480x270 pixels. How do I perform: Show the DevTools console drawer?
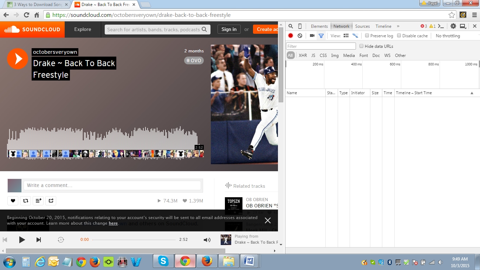pyautogui.click(x=441, y=26)
